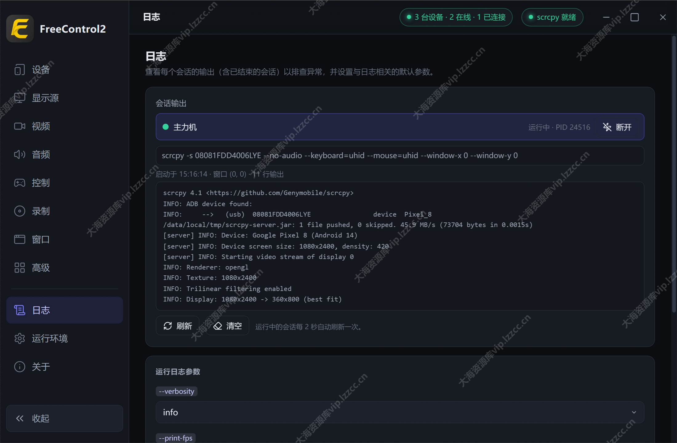
Task: Click the --print-fps parameter tag
Action: point(176,438)
